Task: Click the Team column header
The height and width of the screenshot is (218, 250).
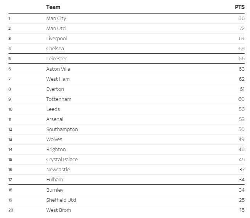Action: click(53, 7)
